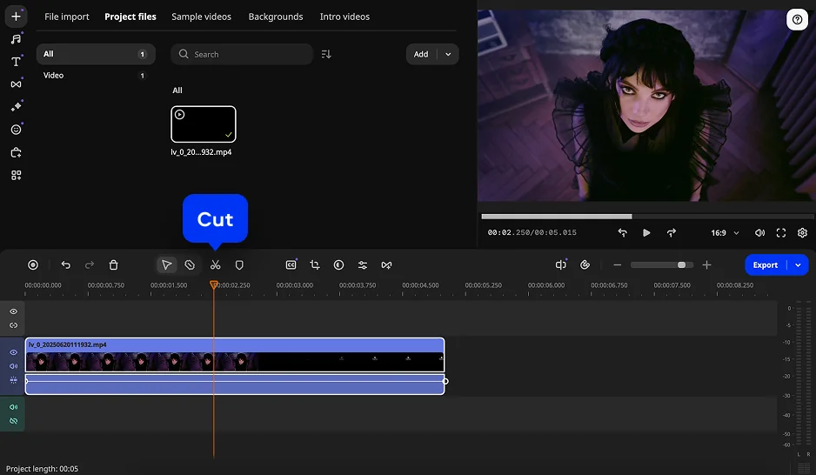Step back one frame in preview
Viewport: 816px width, 475px height.
[x=622, y=232]
